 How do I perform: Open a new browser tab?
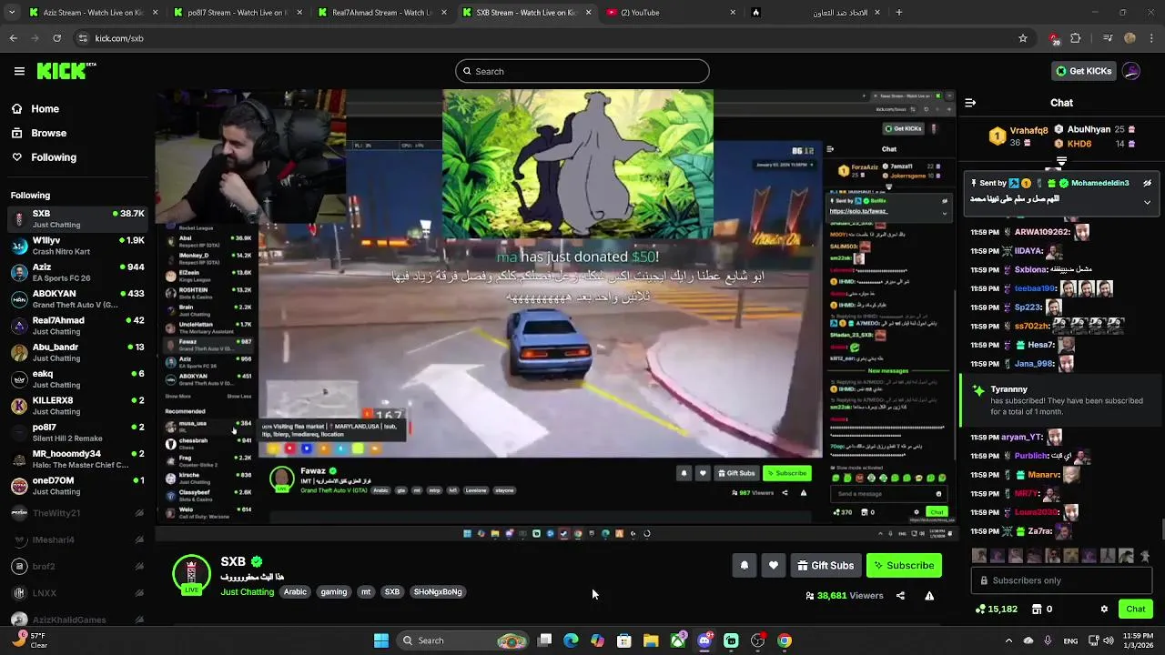[898, 13]
